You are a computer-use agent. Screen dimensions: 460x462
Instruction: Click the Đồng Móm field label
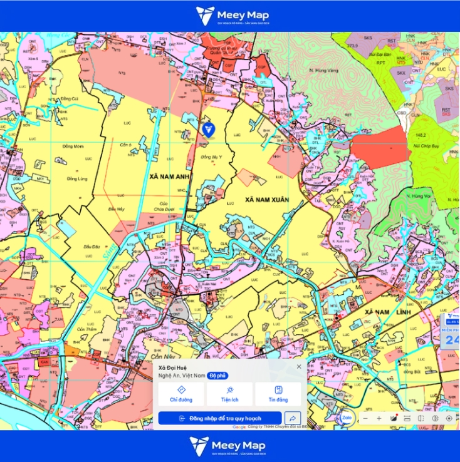pyautogui.click(x=73, y=146)
